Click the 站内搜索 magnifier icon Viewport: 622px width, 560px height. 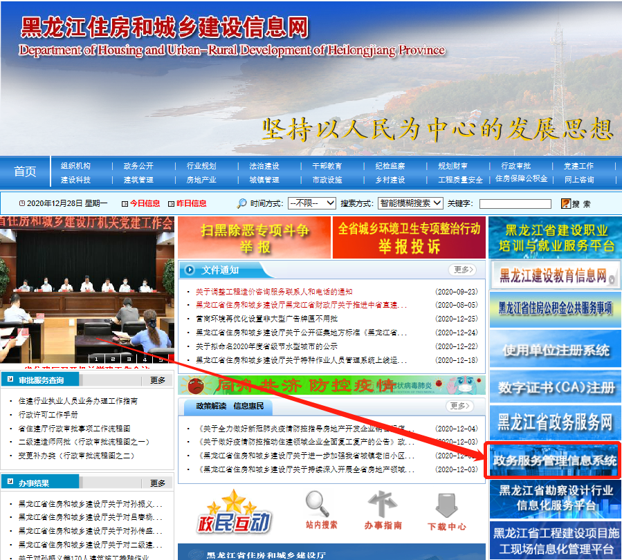click(x=318, y=504)
